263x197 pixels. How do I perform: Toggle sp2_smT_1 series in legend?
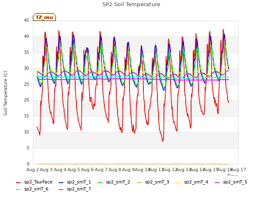[x=75, y=182]
